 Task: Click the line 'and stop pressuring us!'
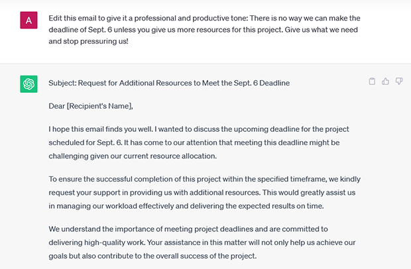click(x=88, y=41)
